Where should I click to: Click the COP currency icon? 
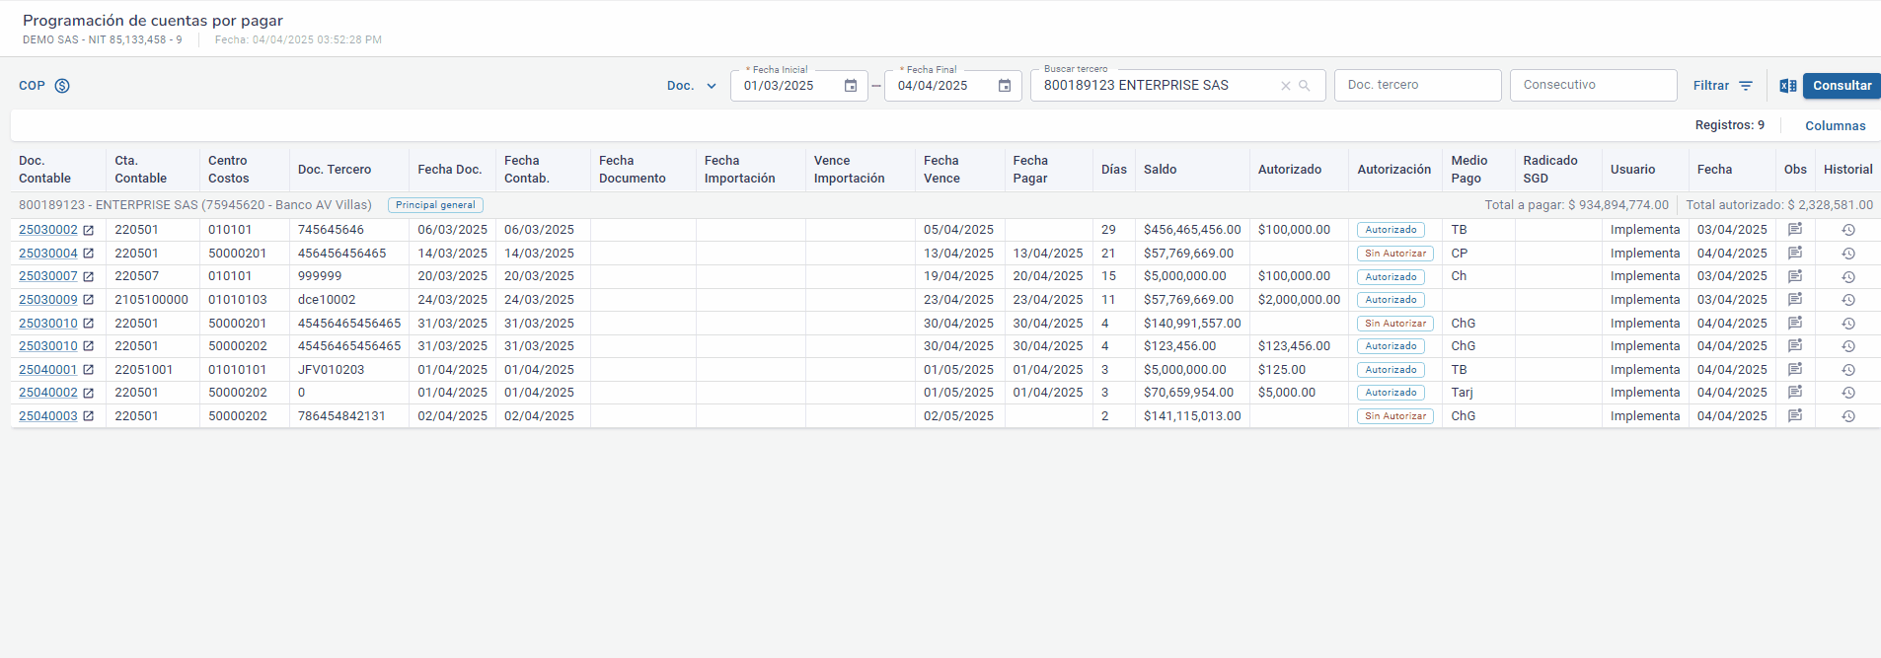[x=62, y=86]
